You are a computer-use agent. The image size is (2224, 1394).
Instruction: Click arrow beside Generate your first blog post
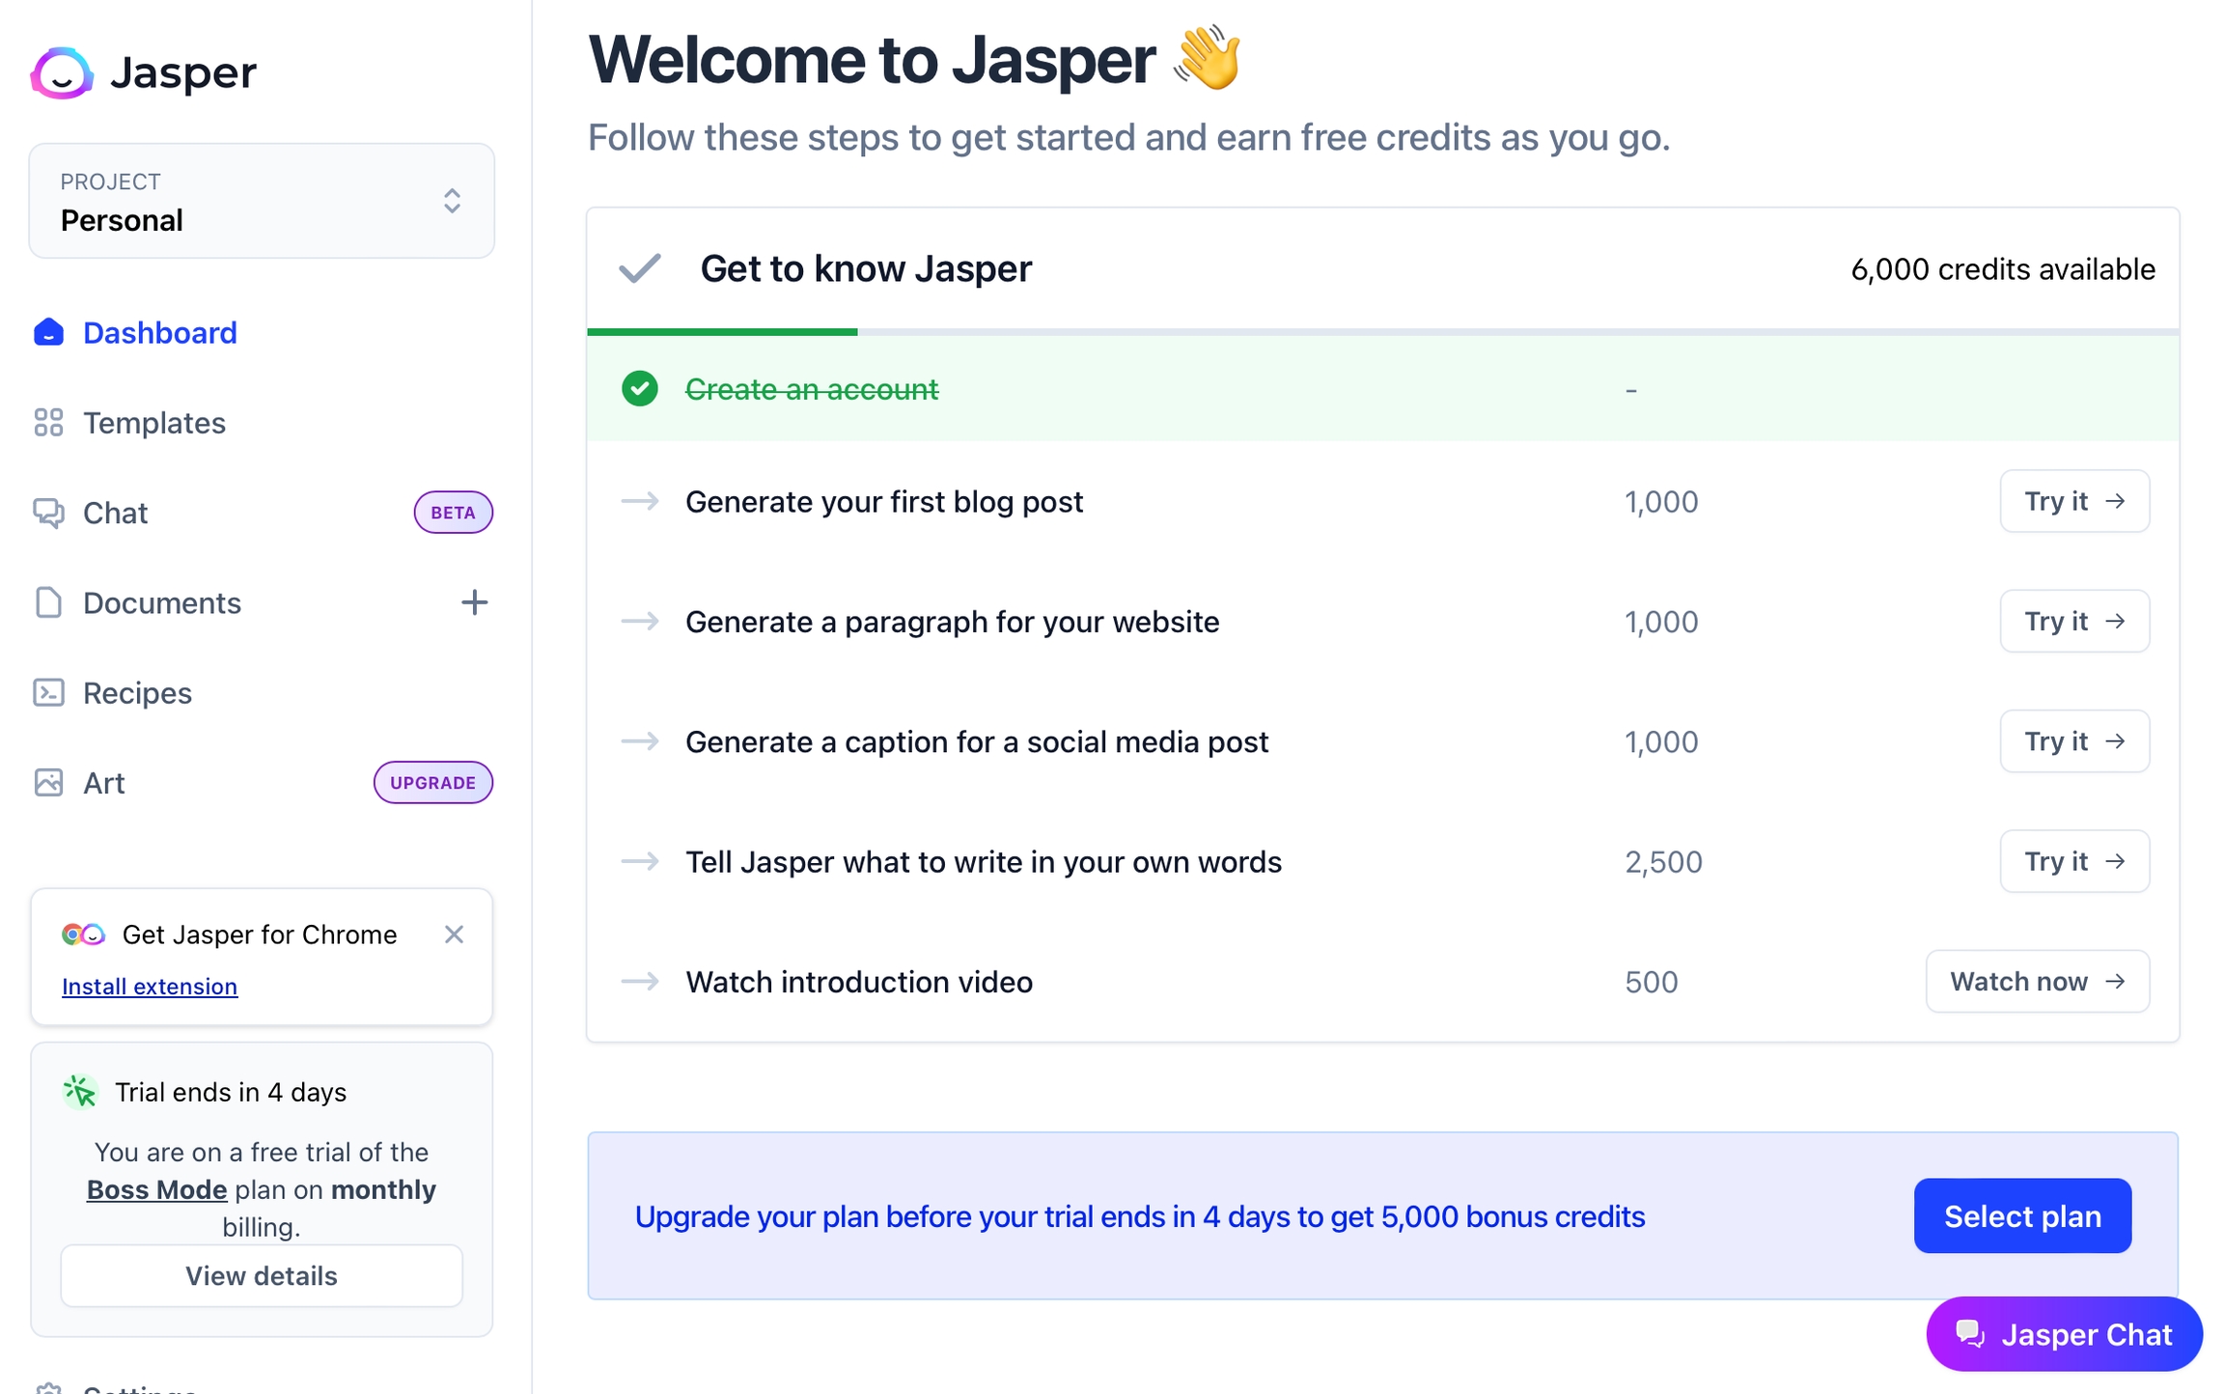coord(640,501)
